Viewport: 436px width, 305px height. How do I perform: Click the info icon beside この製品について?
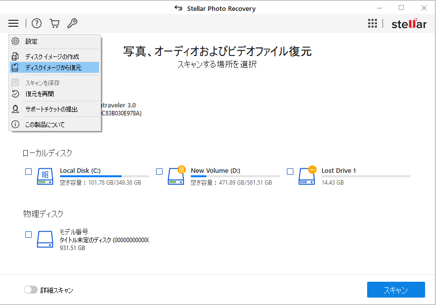(15, 124)
